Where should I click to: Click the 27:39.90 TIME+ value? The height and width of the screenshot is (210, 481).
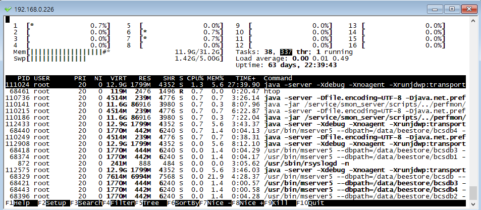tap(244, 85)
